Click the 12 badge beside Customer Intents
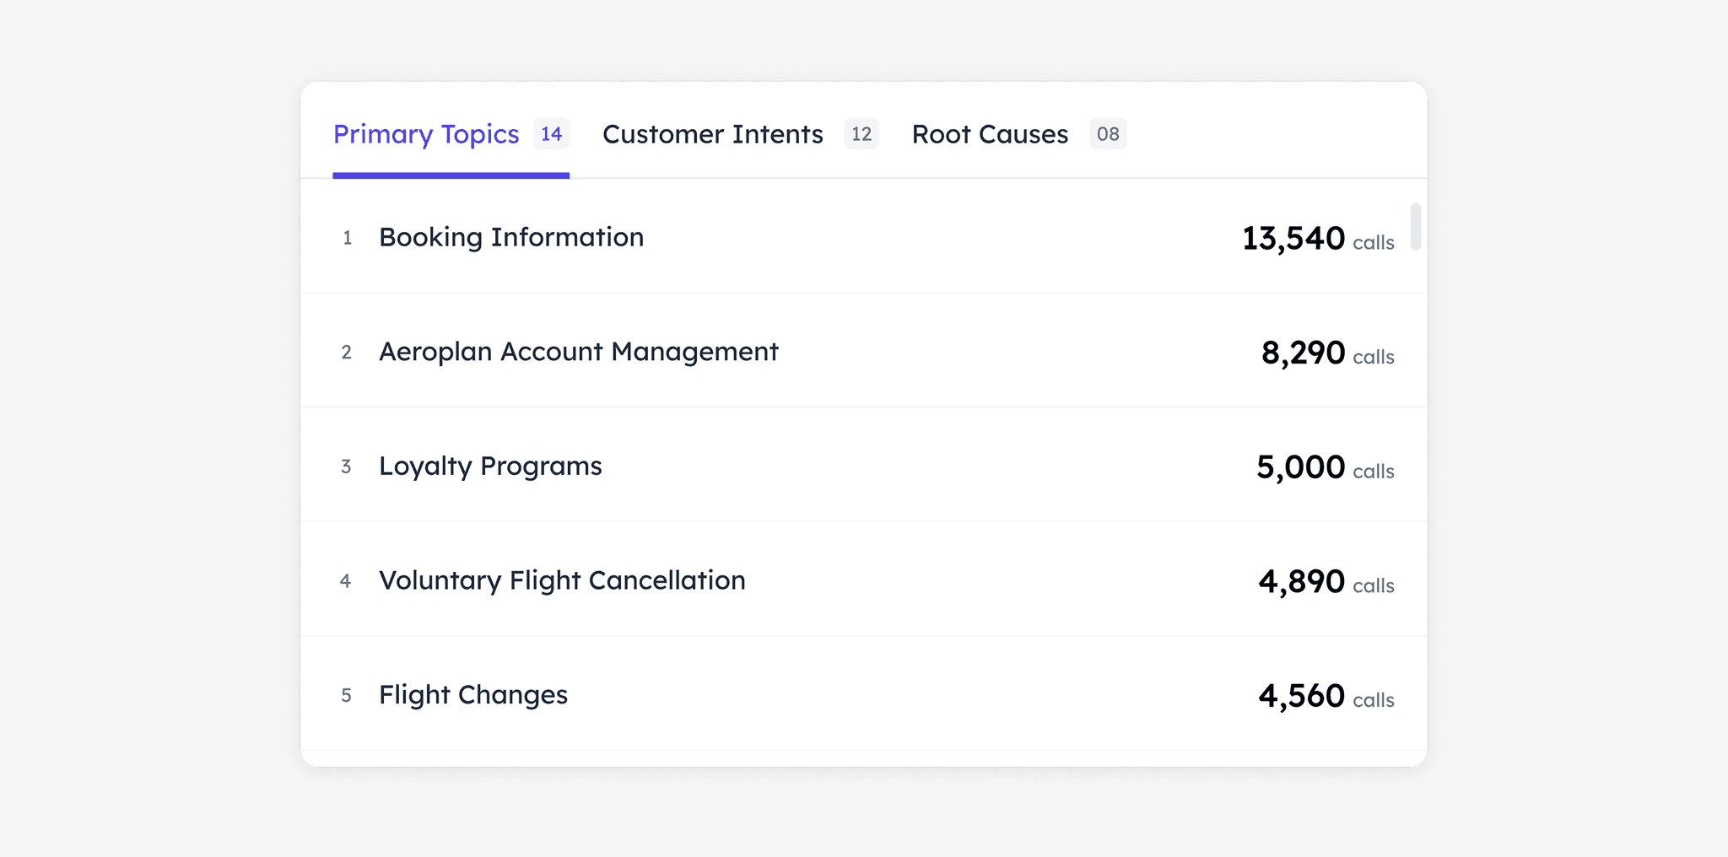Viewport: 1728px width, 857px height. click(861, 134)
